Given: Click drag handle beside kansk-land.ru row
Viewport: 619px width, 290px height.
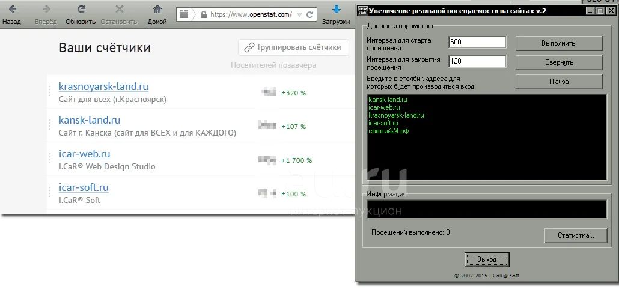Looking at the screenshot, I should 50,124.
